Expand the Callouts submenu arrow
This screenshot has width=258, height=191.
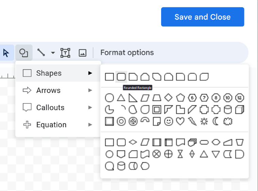[90, 108]
